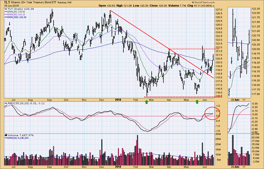Click the 124.0 price axis label
This screenshot has height=169, width=264.
[219, 32]
